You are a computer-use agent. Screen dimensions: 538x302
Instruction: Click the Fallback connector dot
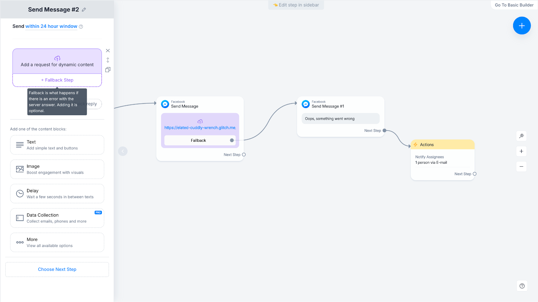point(232,140)
